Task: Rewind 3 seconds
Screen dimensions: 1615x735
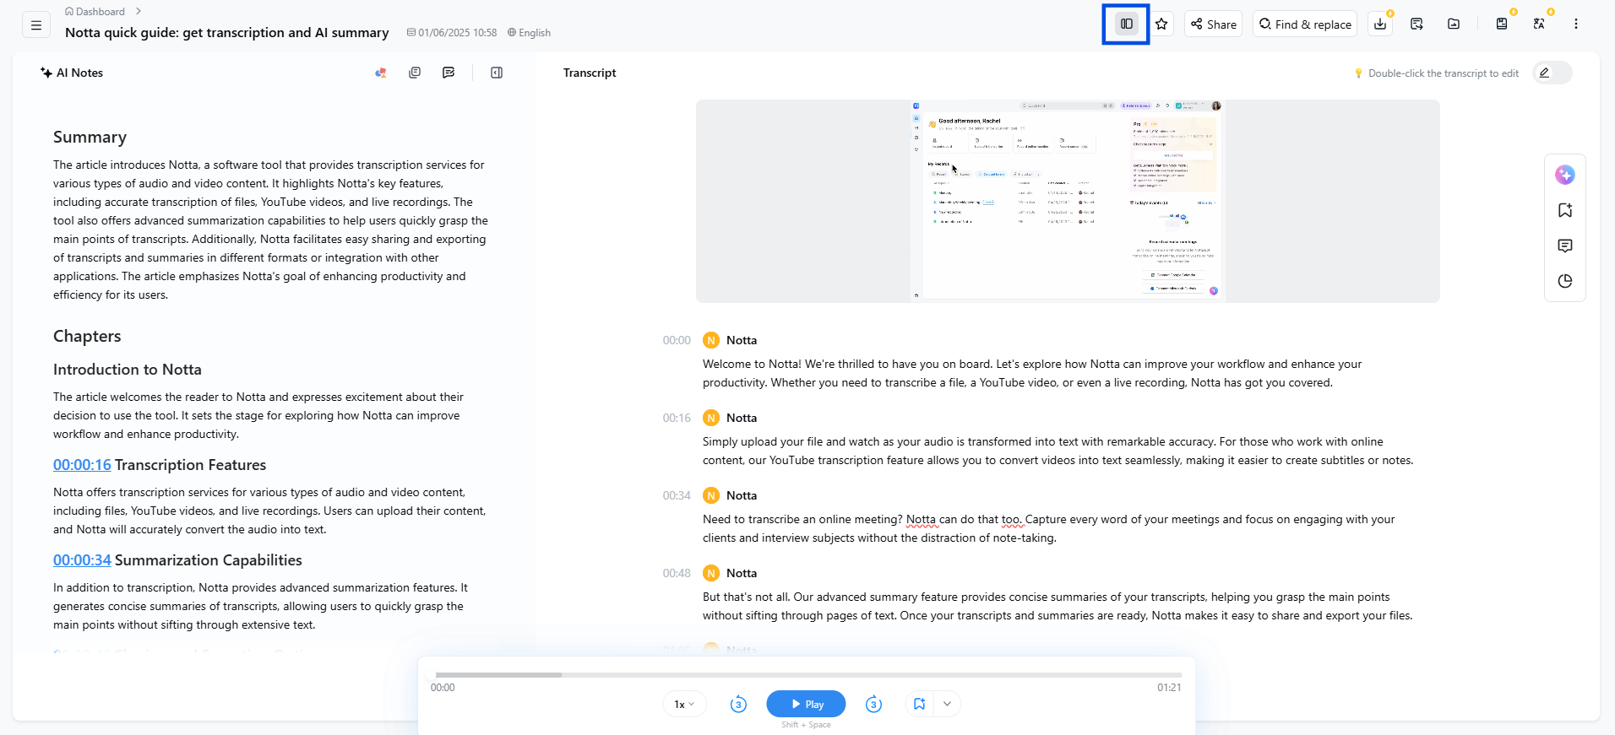Action: (x=738, y=704)
